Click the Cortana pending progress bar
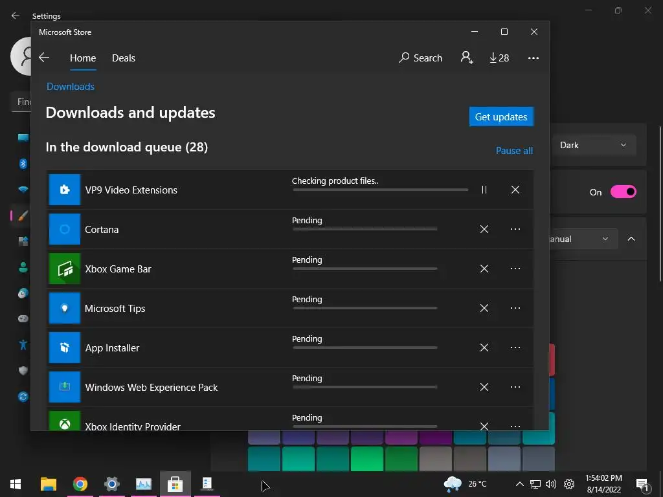Screen dimensions: 663x497 point(365,229)
